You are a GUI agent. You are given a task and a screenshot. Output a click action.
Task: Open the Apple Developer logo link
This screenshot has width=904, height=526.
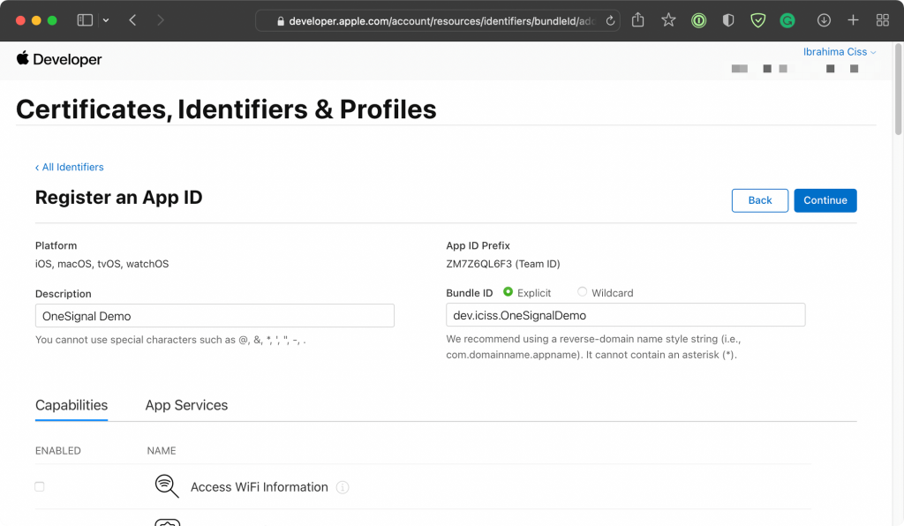pyautogui.click(x=59, y=59)
